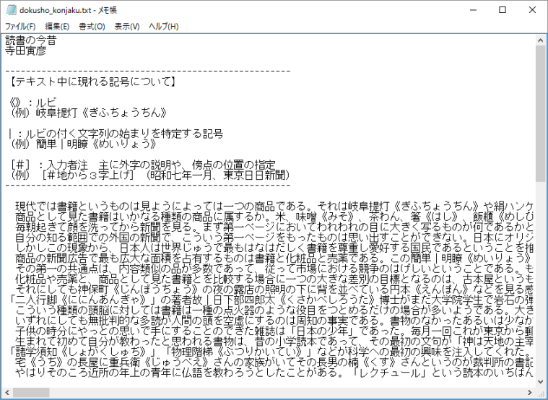Click the paragraph starting 商品の新聞広告で

coord(274,258)
